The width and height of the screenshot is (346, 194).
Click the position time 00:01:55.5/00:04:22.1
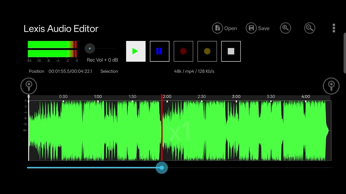(x=70, y=71)
